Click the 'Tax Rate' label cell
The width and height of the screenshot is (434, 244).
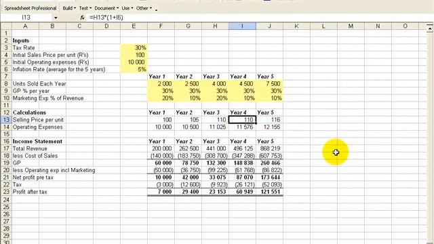[24, 47]
